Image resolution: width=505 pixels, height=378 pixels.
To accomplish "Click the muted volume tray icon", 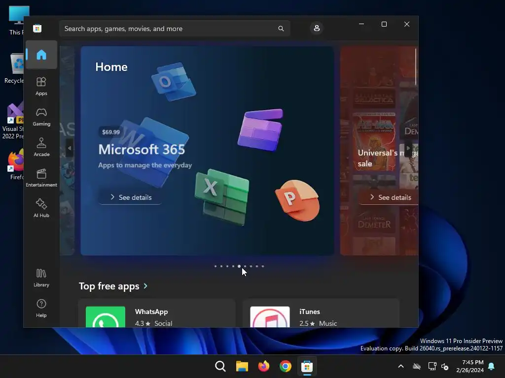I will tap(445, 366).
